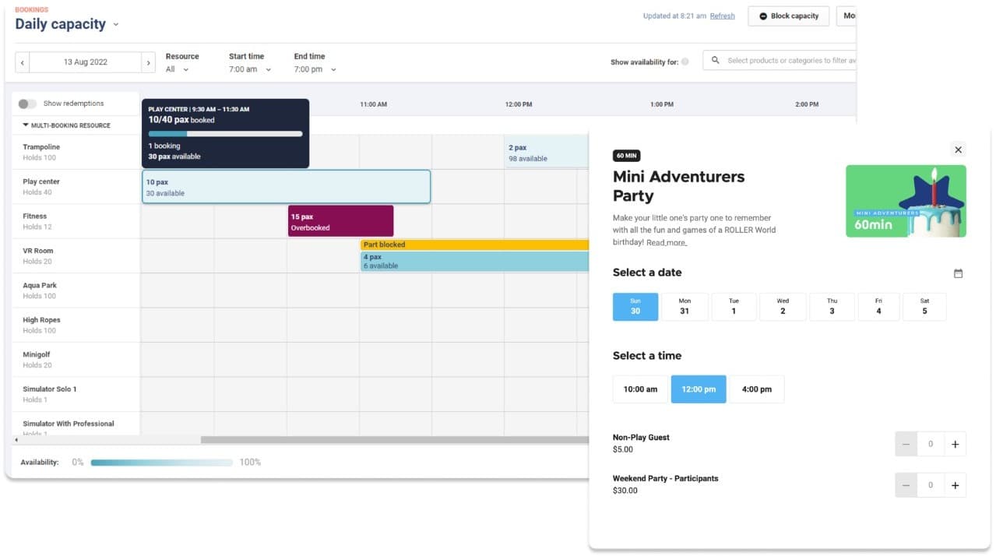The width and height of the screenshot is (996, 556).
Task: Select date Thu 3
Action: [x=832, y=307]
